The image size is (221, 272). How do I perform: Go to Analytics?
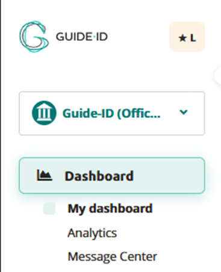pyautogui.click(x=92, y=233)
